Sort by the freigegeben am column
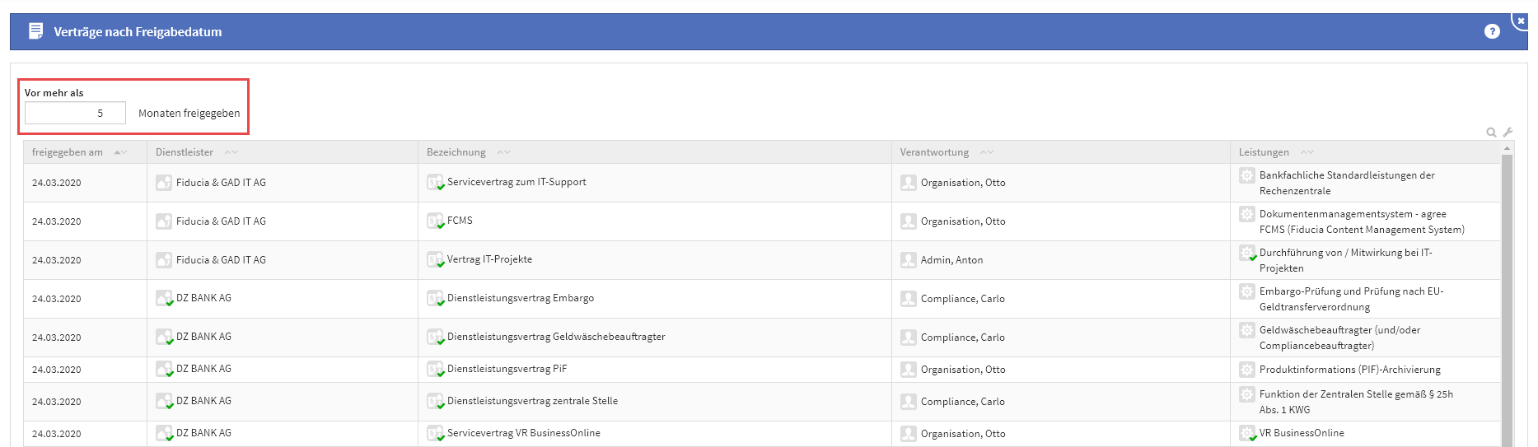Image resolution: width=1538 pixels, height=447 pixels. [x=120, y=152]
